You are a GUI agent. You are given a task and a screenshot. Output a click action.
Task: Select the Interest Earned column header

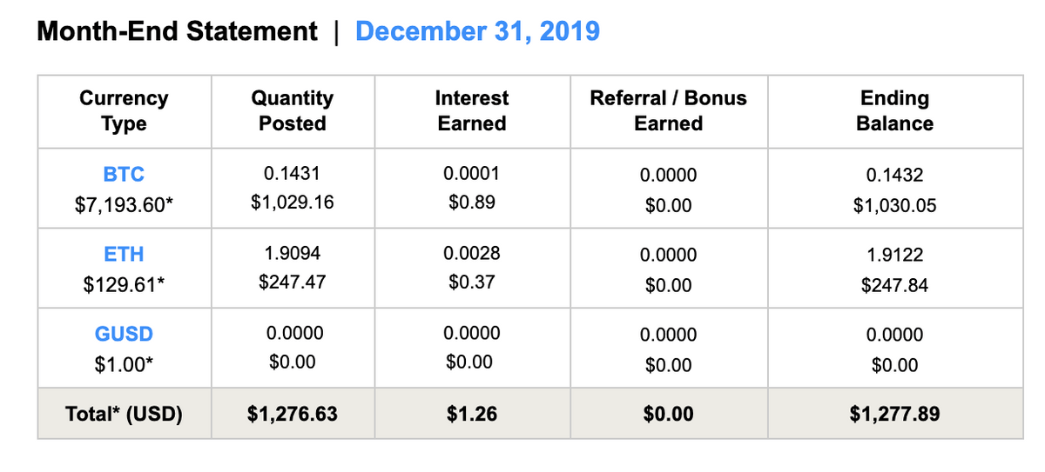(x=471, y=111)
